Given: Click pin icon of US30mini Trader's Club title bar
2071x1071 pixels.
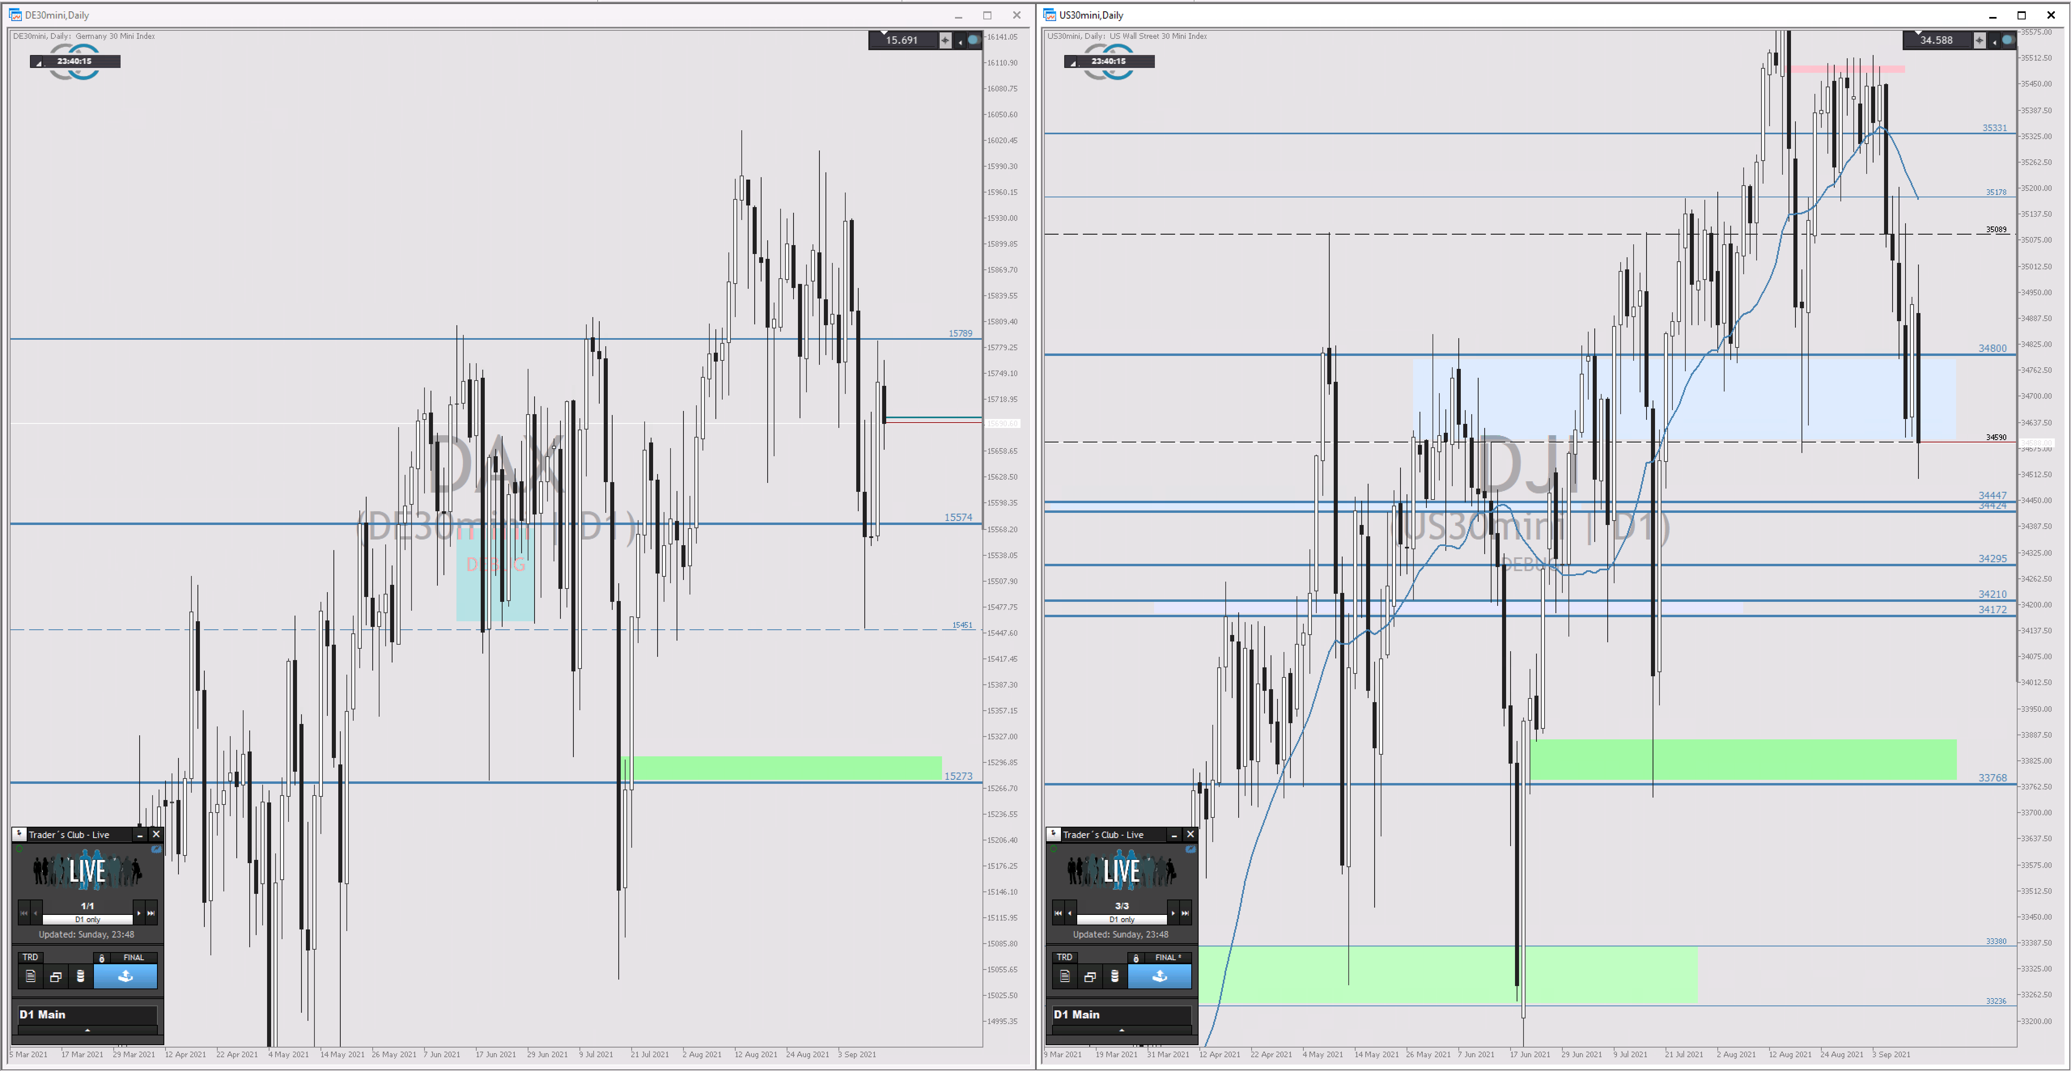Looking at the screenshot, I should click(1053, 834).
